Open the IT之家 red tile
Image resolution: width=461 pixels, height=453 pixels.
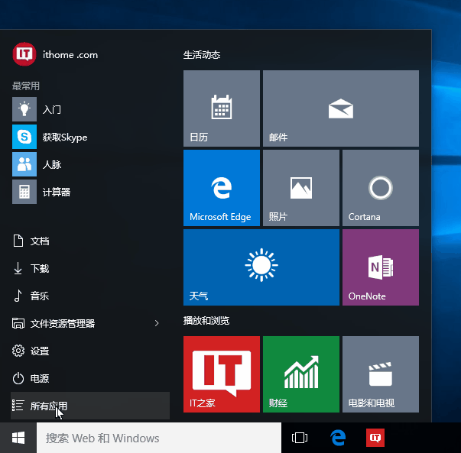click(221, 374)
